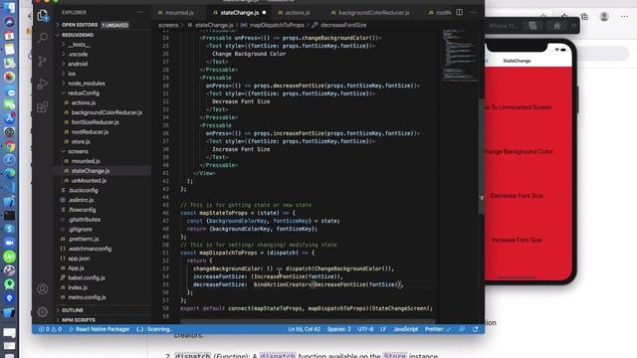Click the Home button on simulator toolbar

(x=557, y=26)
